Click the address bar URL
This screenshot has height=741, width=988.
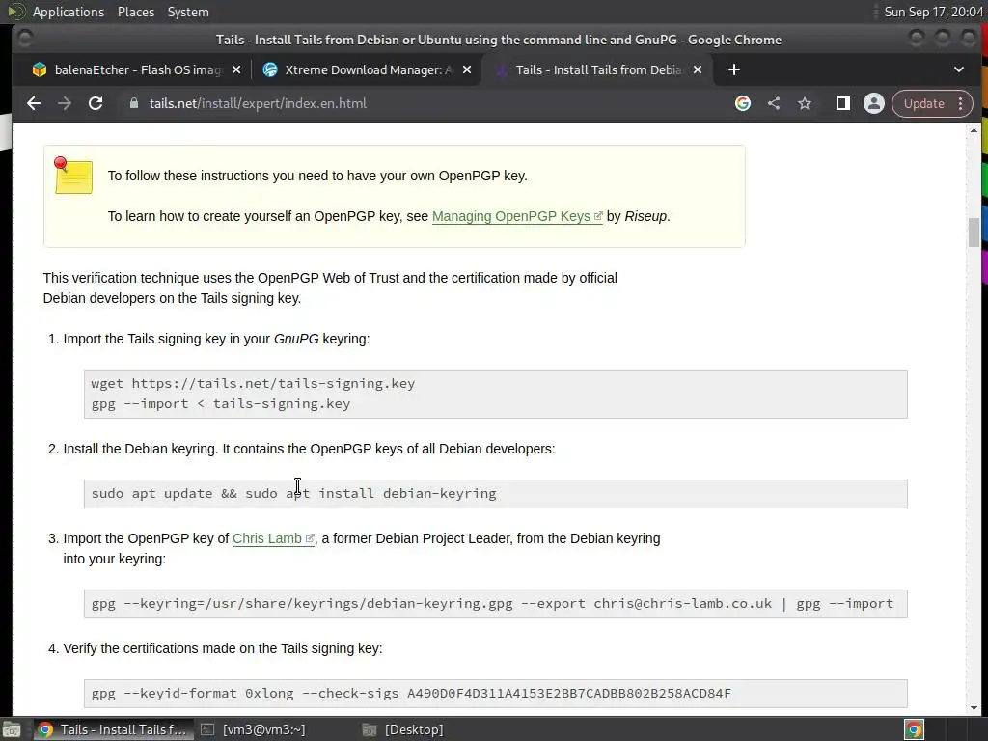[258, 103]
